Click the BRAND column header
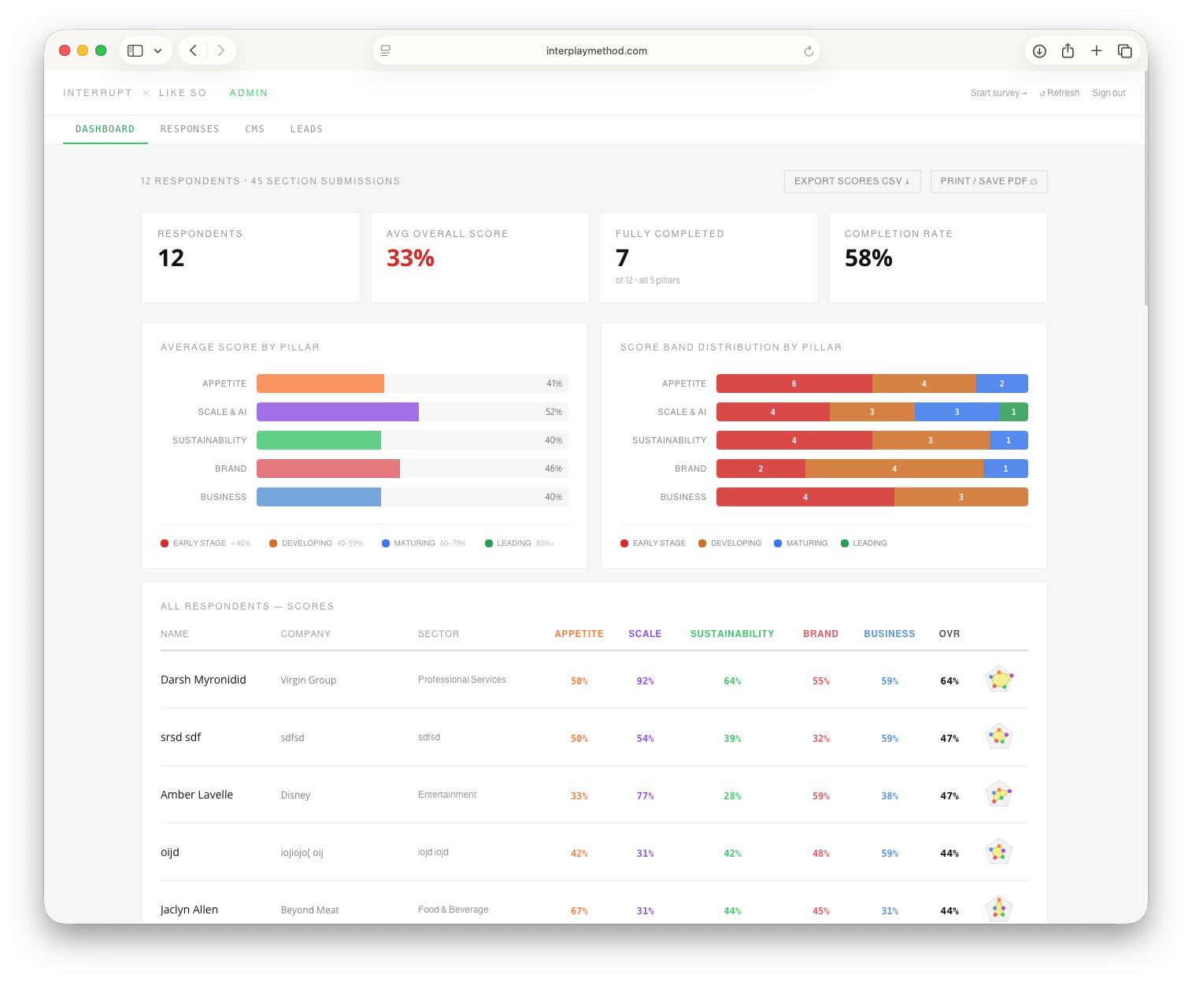Image resolution: width=1192 pixels, height=982 pixels. [x=820, y=634]
